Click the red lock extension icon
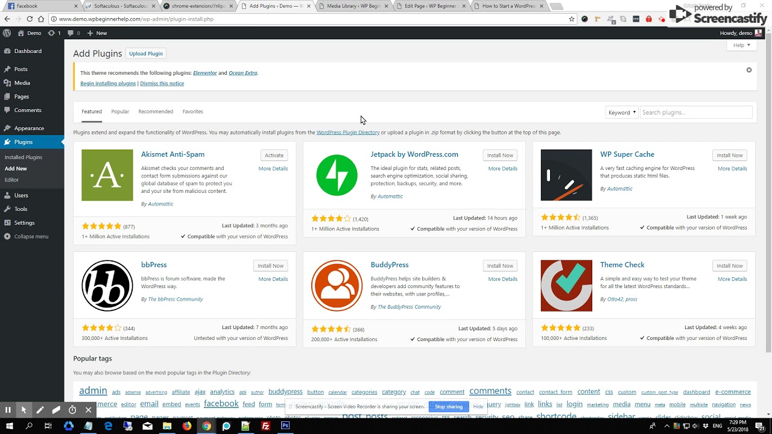The height and width of the screenshot is (434, 772). point(648,19)
